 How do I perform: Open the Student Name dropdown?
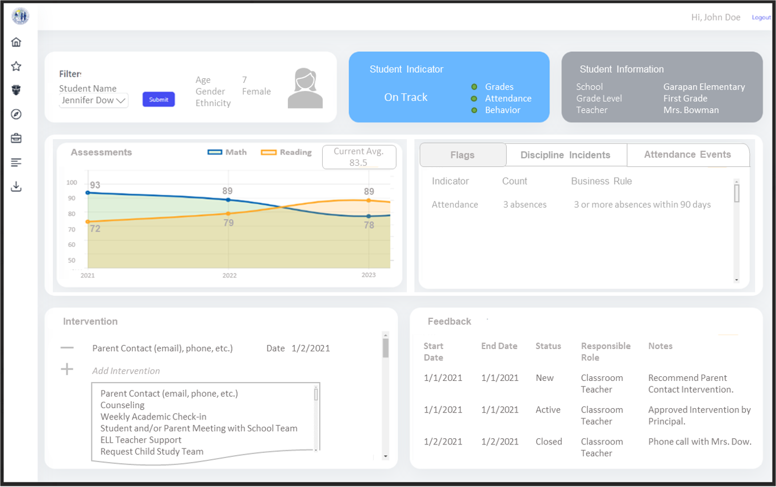[x=93, y=100]
